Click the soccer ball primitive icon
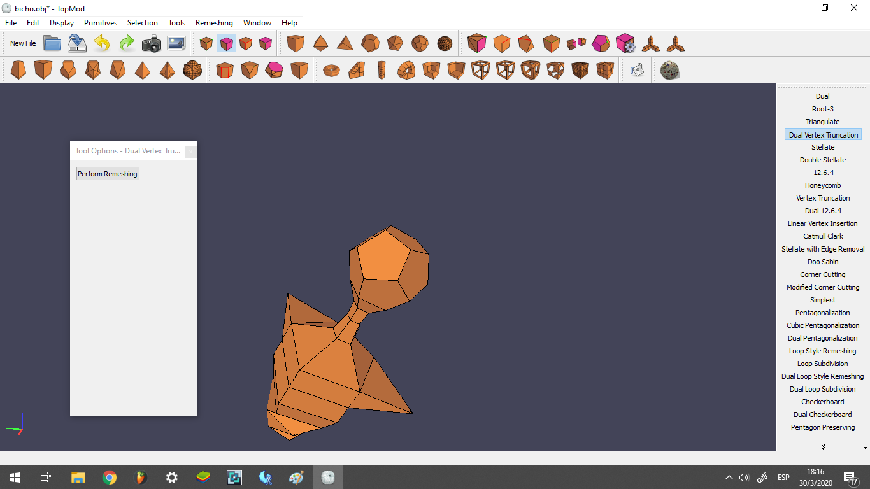Image resolution: width=870 pixels, height=489 pixels. [419, 43]
